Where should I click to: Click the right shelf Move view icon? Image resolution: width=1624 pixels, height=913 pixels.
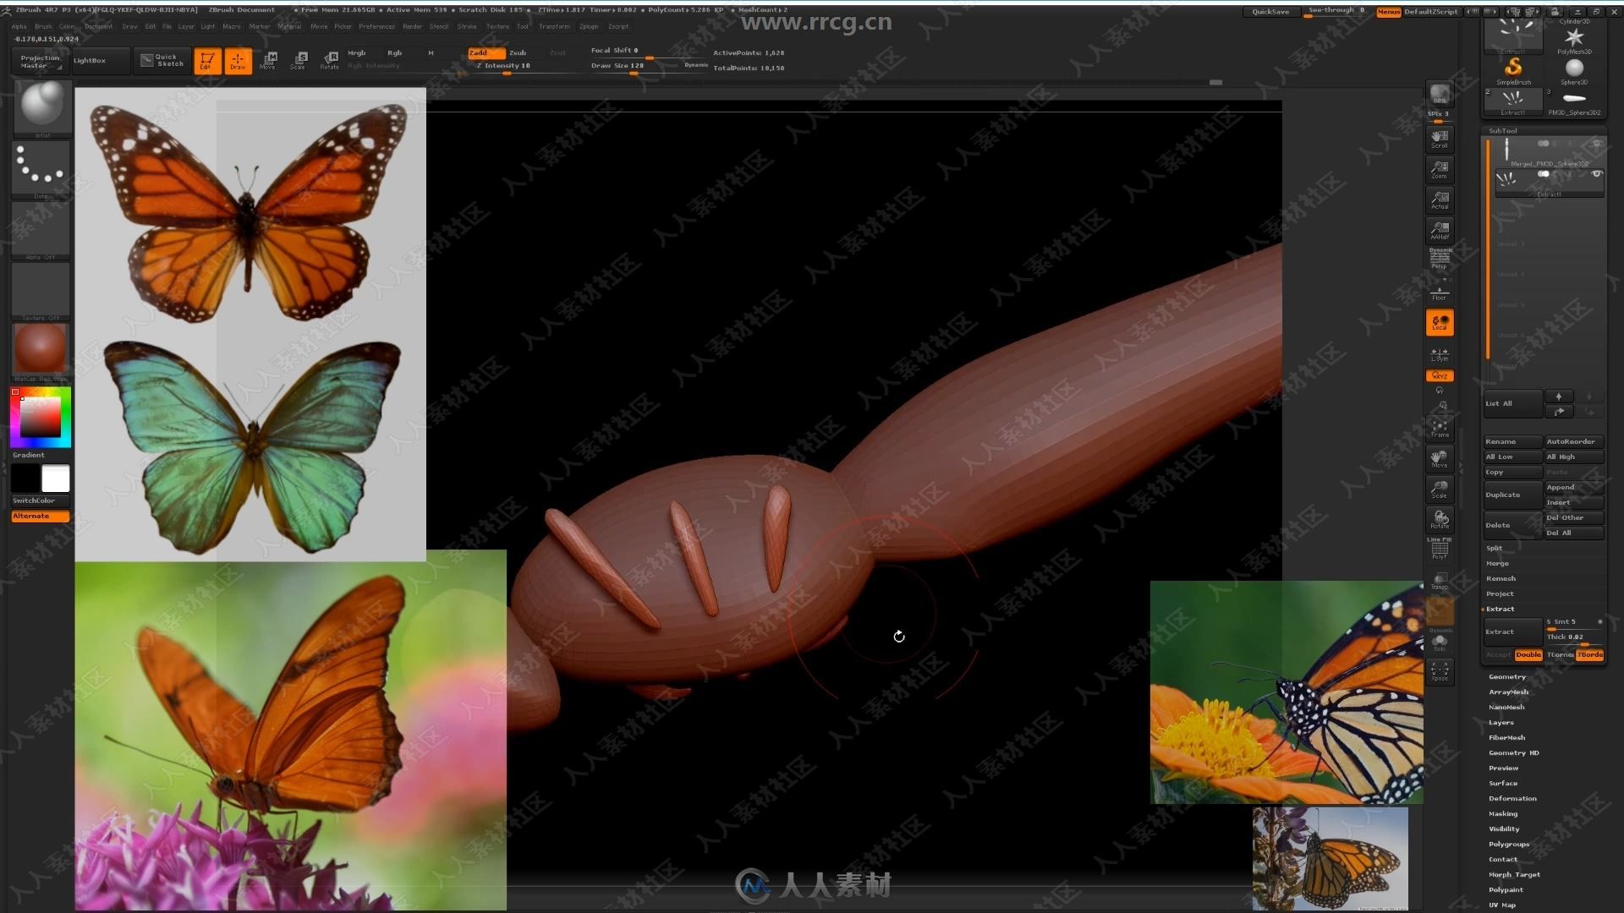[1440, 459]
